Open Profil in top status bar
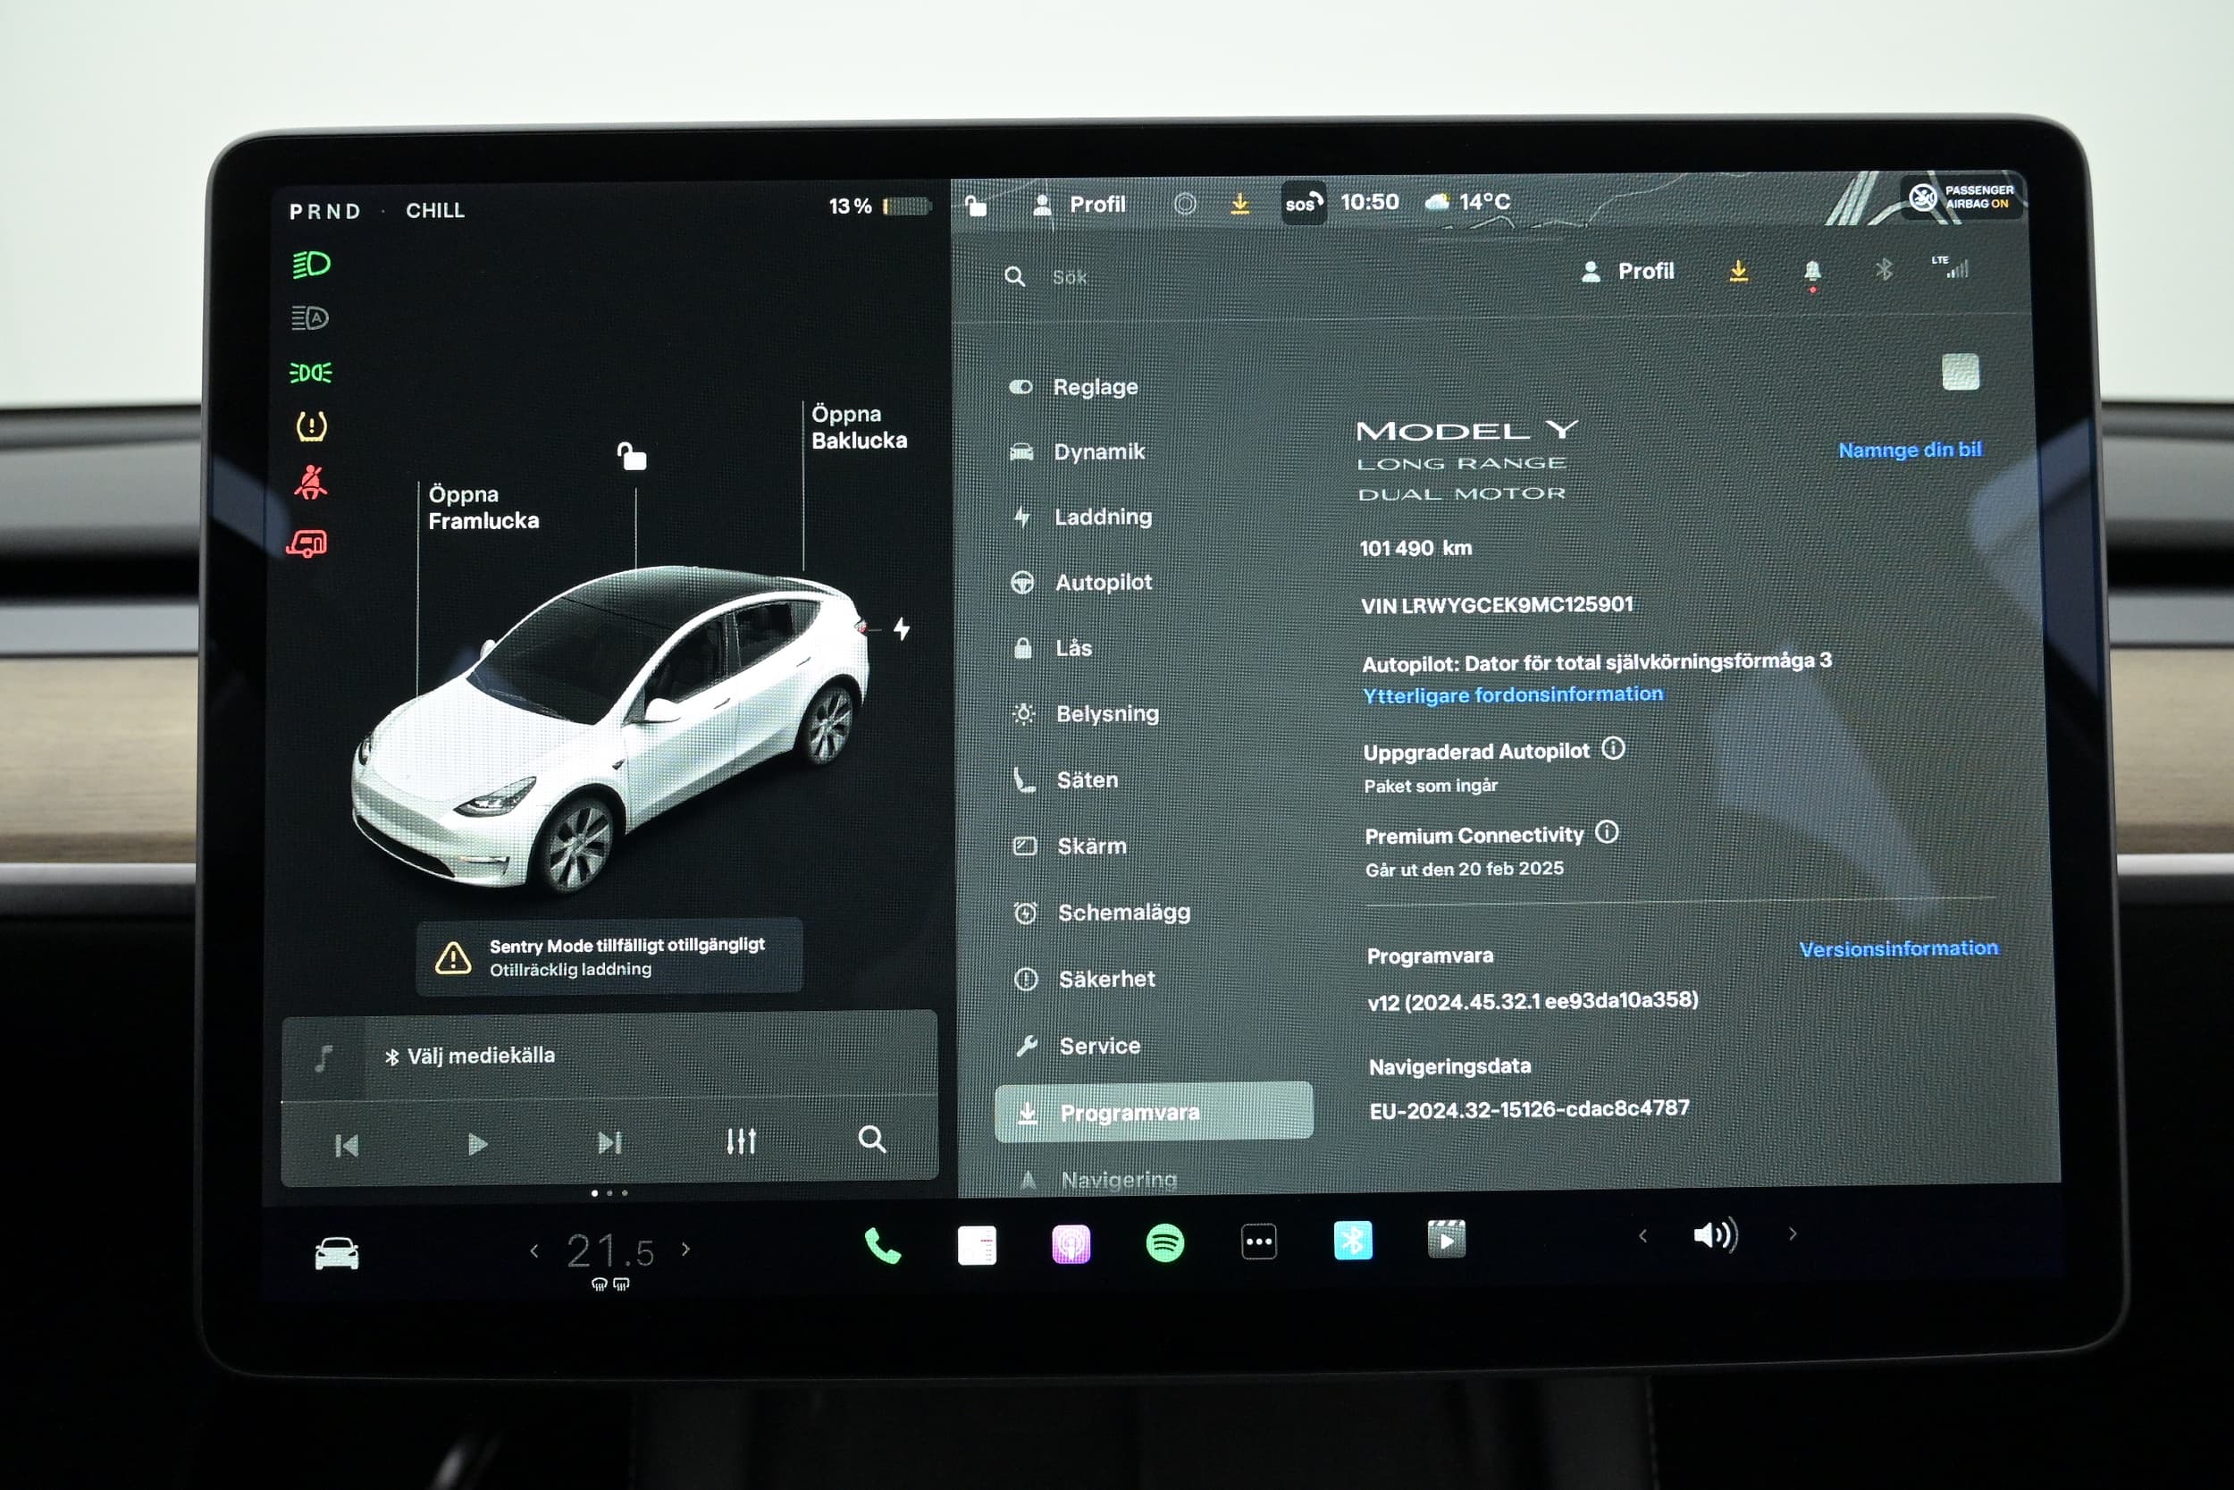Viewport: 2234px width, 1490px height. point(1079,205)
